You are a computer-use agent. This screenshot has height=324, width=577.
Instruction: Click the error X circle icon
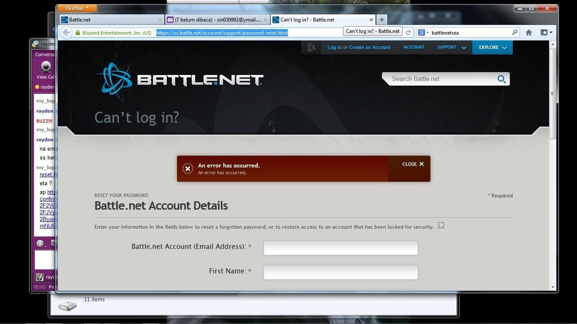(x=188, y=169)
